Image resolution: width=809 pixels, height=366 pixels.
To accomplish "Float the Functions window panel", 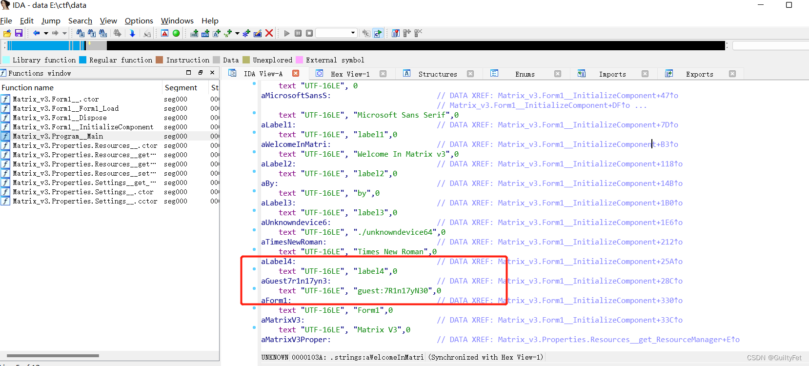I will click(201, 72).
